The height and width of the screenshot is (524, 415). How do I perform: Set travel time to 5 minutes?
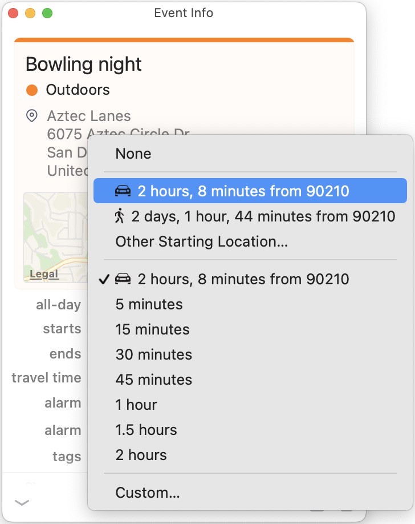pos(149,304)
